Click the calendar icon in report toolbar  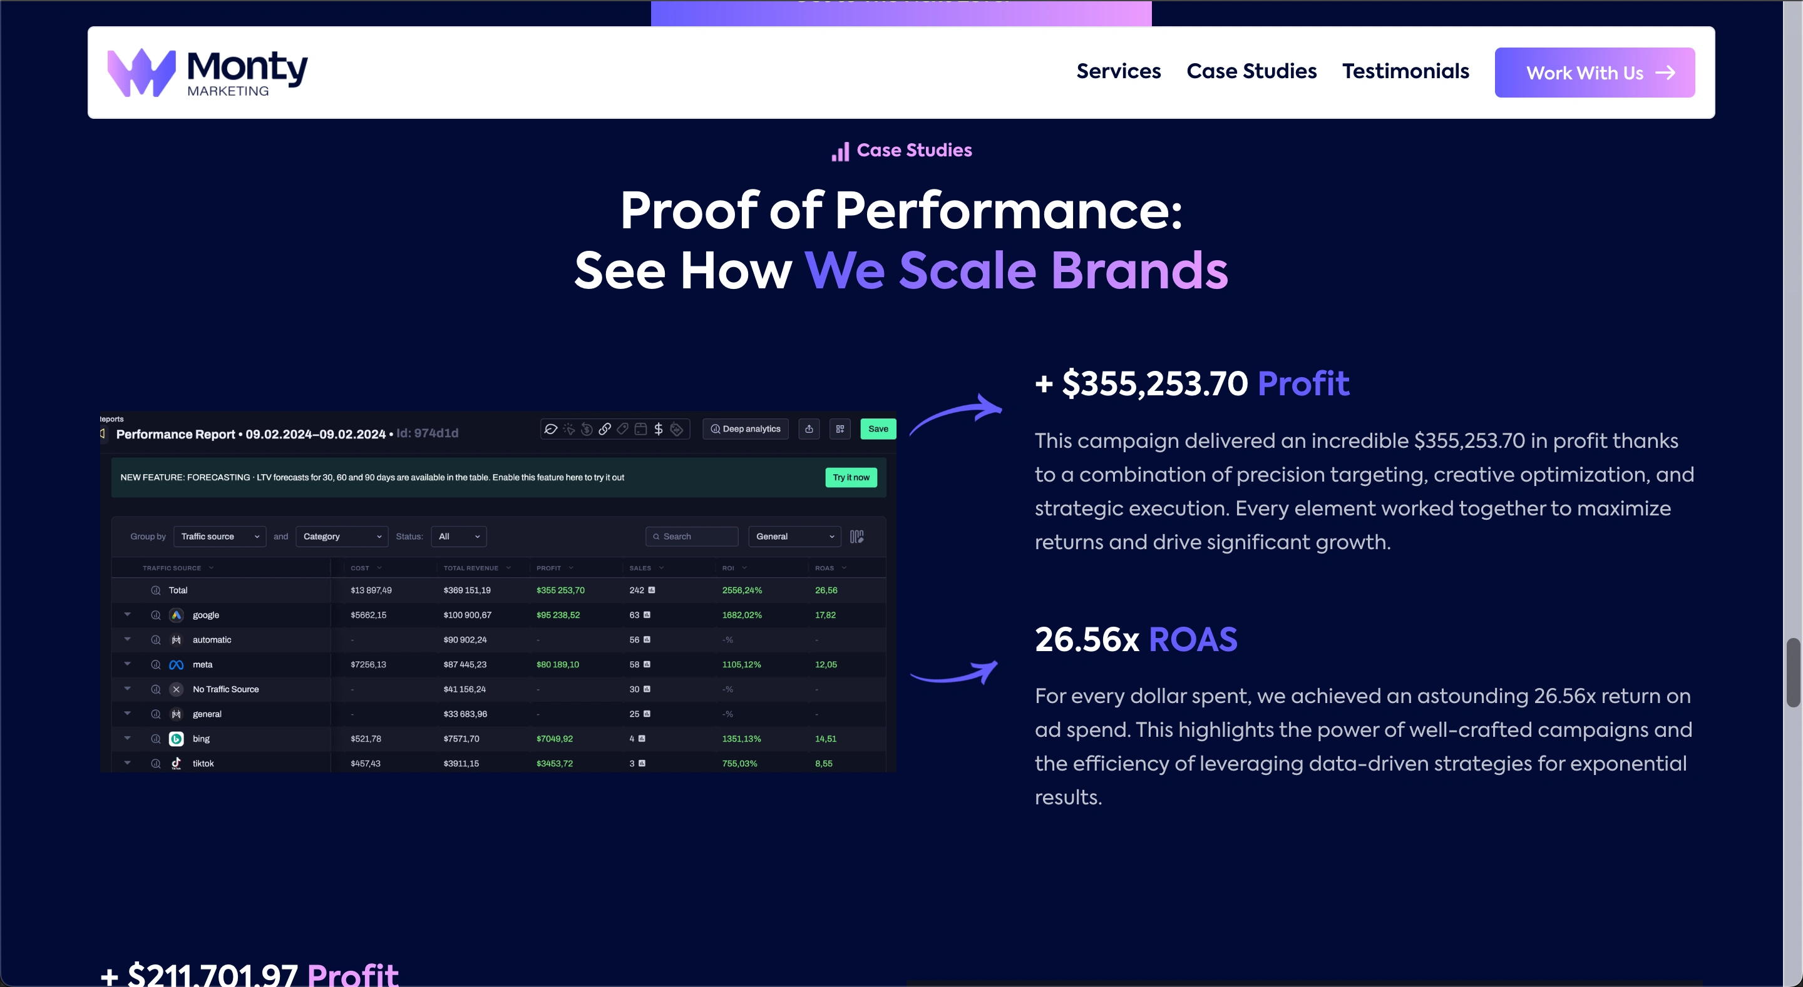[640, 429]
